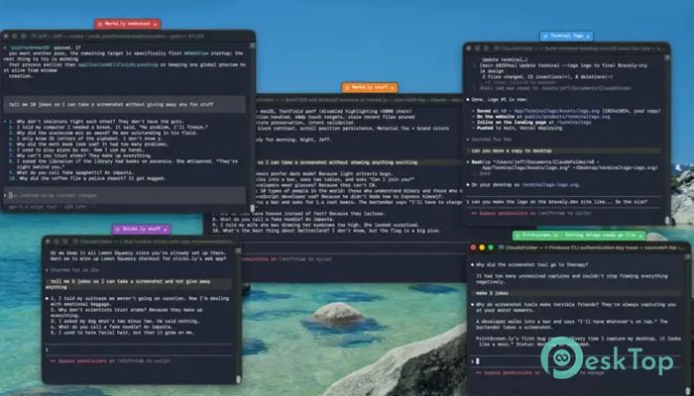The image size is (694, 396).
Task: Expand the '+3 lines (ctrl+o to expand)' output
Action: click(517, 82)
